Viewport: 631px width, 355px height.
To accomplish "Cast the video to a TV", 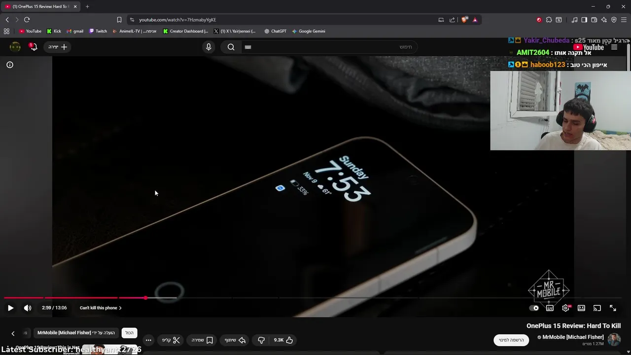I will pos(597,308).
